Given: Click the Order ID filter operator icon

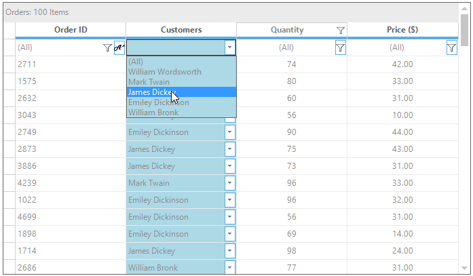Looking at the screenshot, I should click(119, 47).
